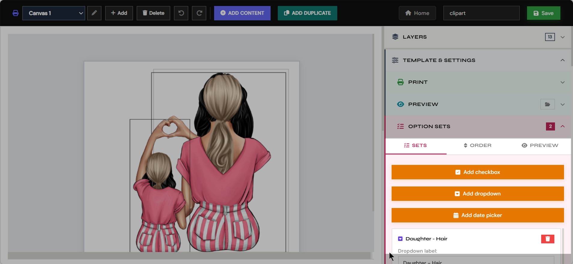Viewport: 573px width, 264px height.
Task: Click the ADD CONTENT button
Action: [x=242, y=13]
